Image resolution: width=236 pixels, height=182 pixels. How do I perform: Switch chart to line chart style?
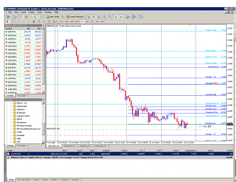[99, 17]
